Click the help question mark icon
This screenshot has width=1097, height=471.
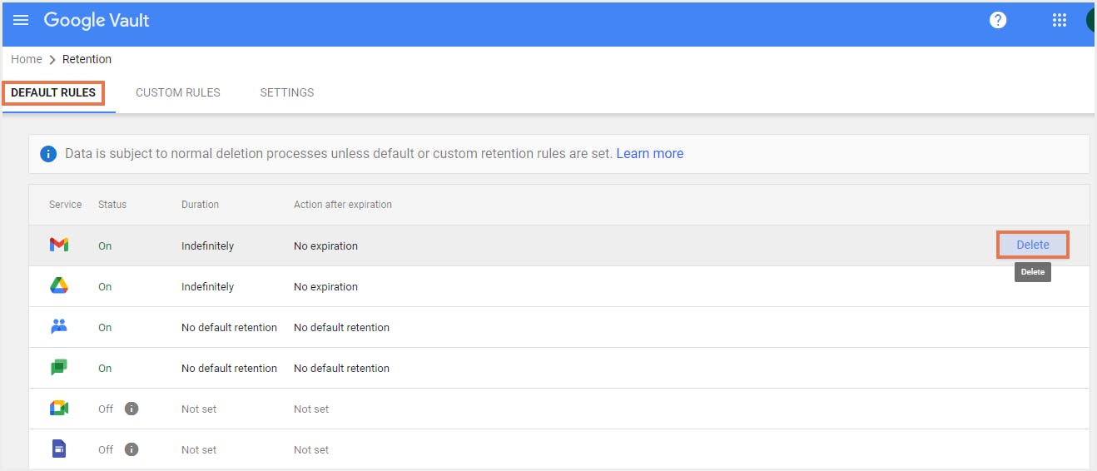click(x=998, y=21)
